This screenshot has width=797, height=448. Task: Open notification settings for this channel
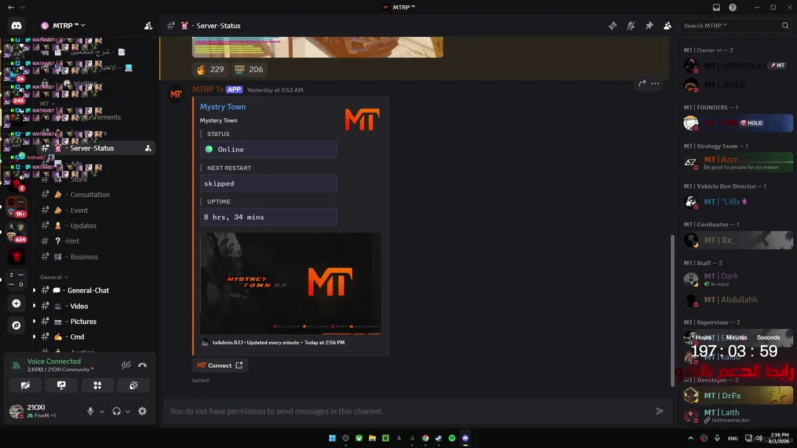click(x=631, y=26)
